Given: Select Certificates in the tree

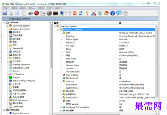Looking at the screenshot, I should click(x=18, y=107).
